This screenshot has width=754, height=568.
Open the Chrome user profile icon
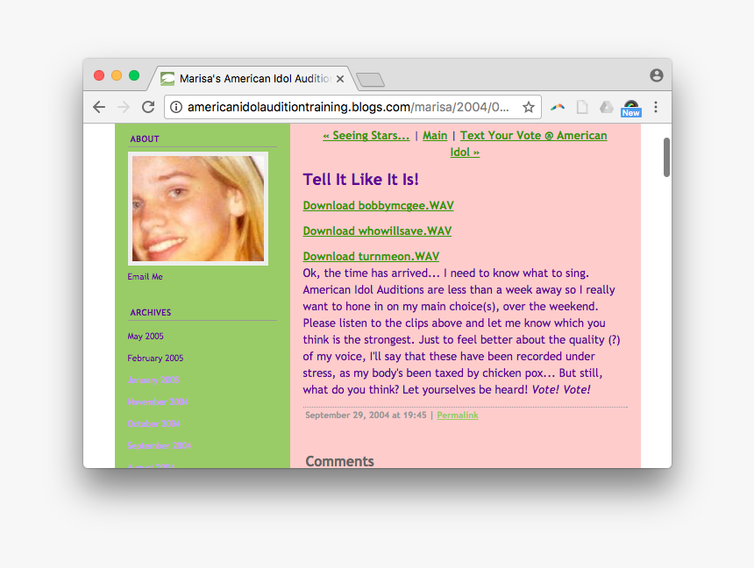click(657, 75)
